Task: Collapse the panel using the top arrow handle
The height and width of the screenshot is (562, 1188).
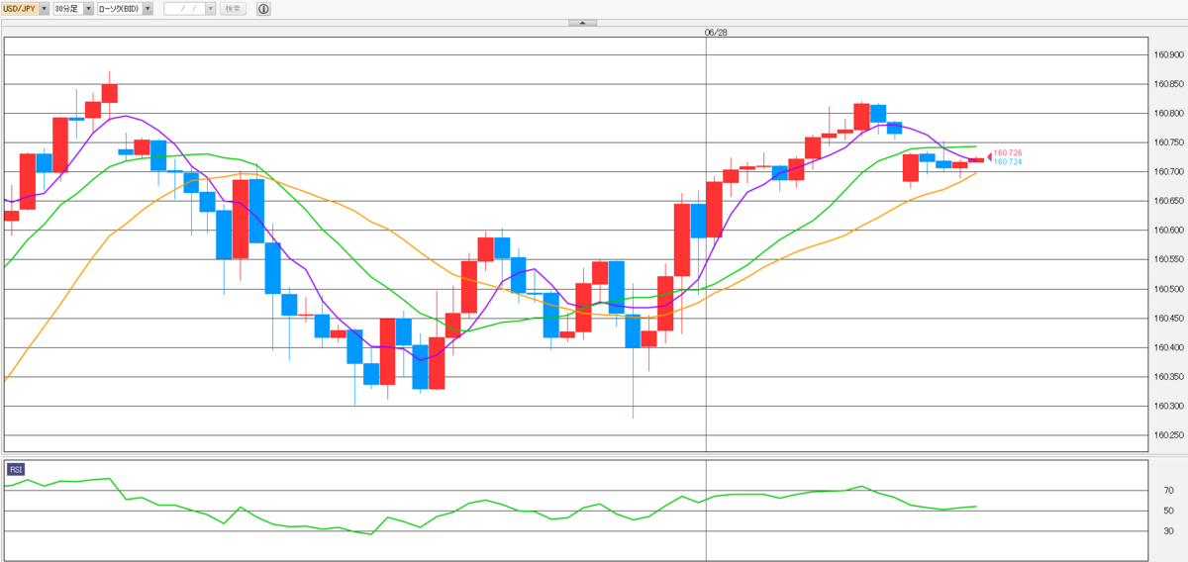Action: [582, 22]
